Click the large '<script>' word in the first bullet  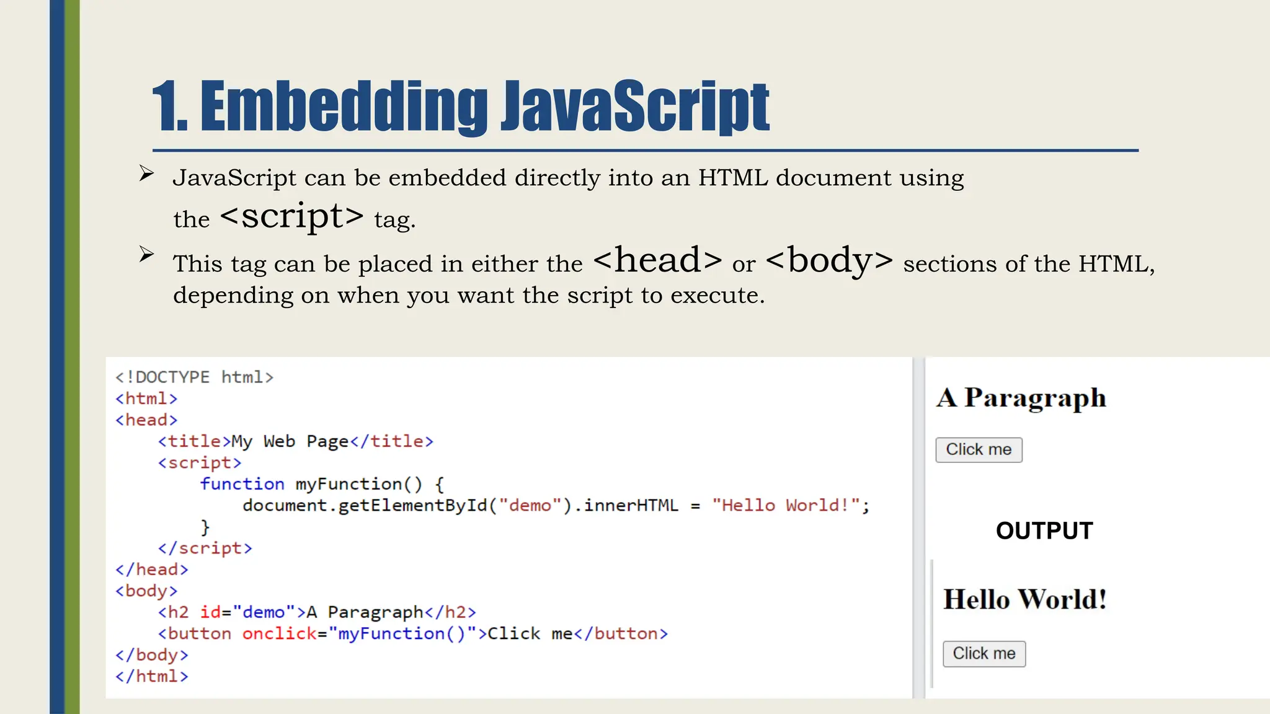pyautogui.click(x=292, y=216)
